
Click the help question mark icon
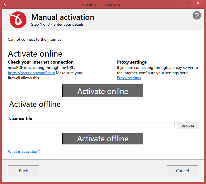[197, 16]
